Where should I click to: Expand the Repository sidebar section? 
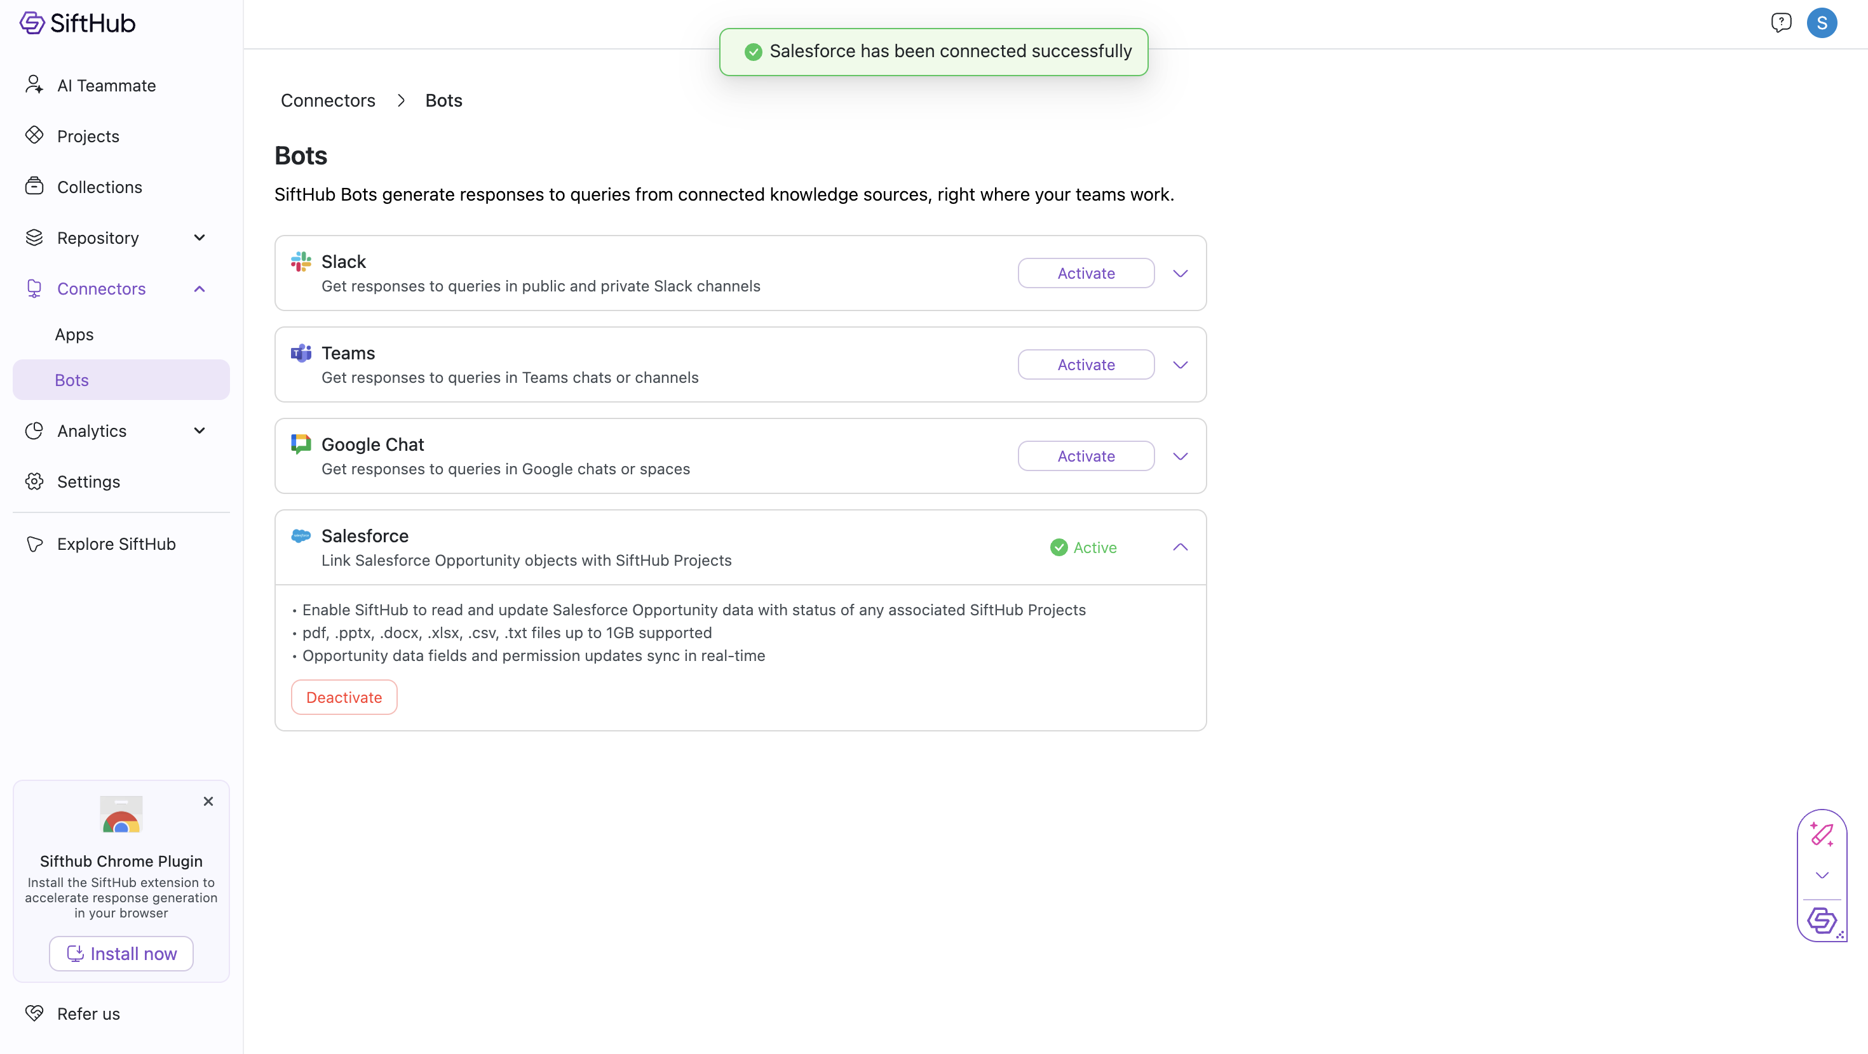(x=200, y=237)
